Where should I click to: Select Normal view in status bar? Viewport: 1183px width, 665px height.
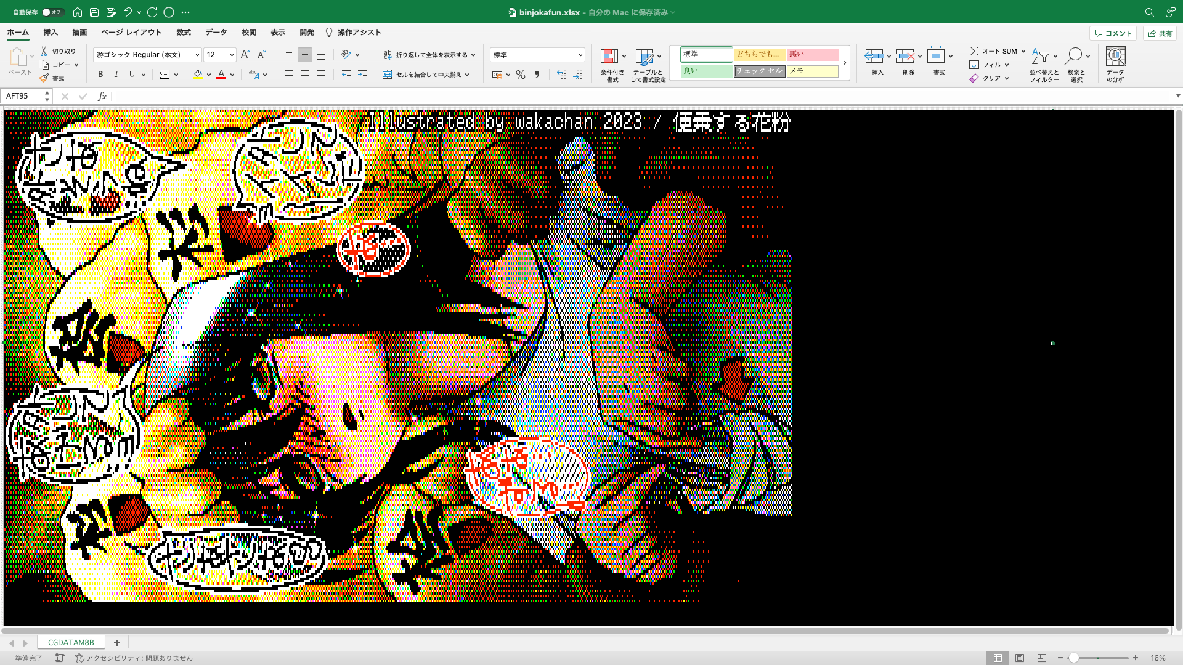[998, 658]
